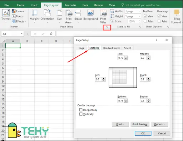Screen dimensions: 183x141
Task: Open the Header/Footer tab in dialog
Action: [x=111, y=48]
